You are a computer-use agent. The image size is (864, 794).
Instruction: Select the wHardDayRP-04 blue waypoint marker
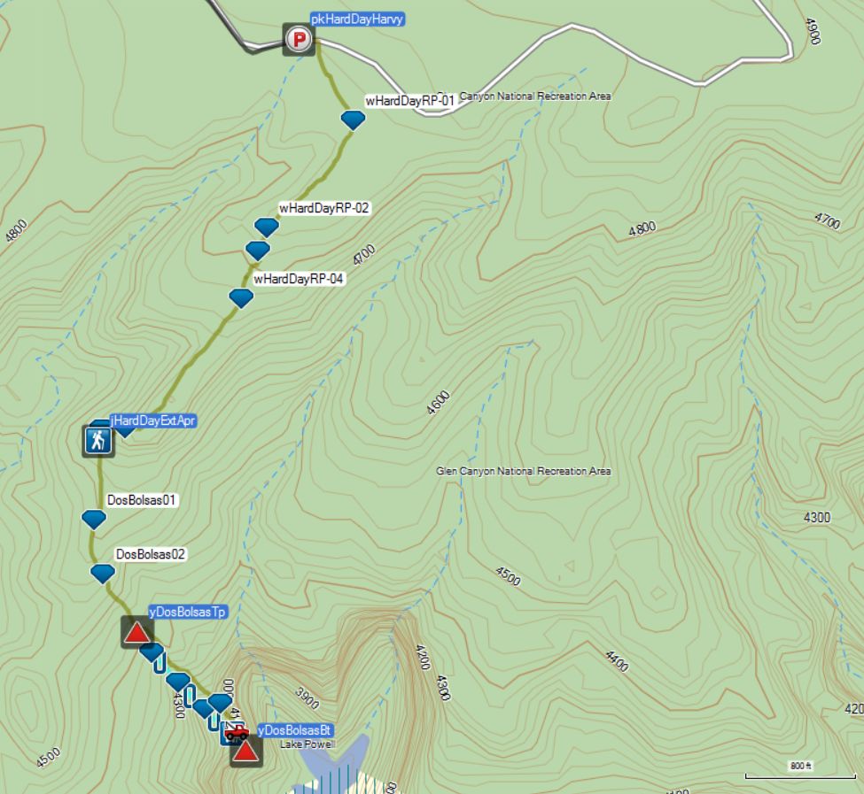241,298
